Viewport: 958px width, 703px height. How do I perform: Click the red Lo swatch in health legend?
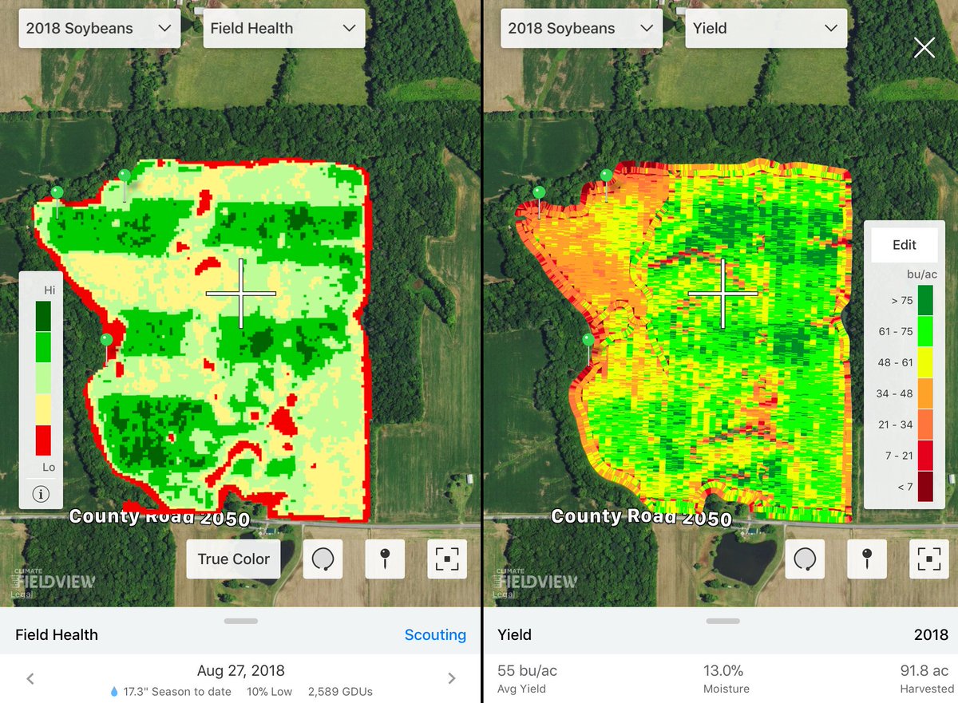(x=43, y=440)
